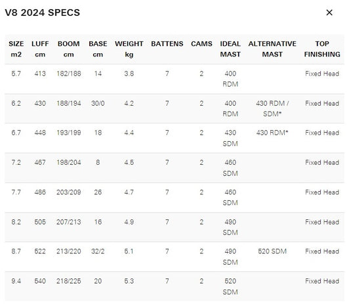Close the V8 2024 Specs dialog
The image size is (351, 304).
329,12
